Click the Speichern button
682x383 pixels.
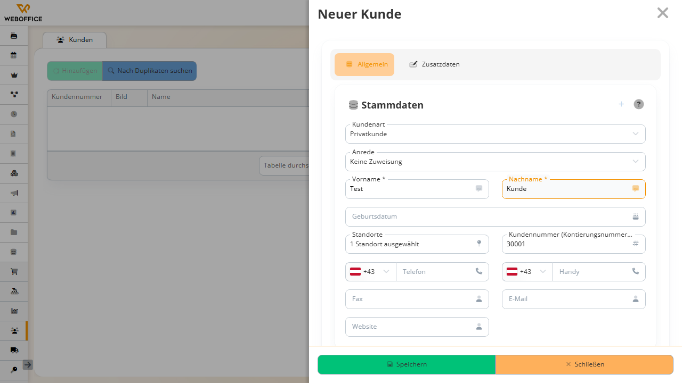(x=407, y=364)
